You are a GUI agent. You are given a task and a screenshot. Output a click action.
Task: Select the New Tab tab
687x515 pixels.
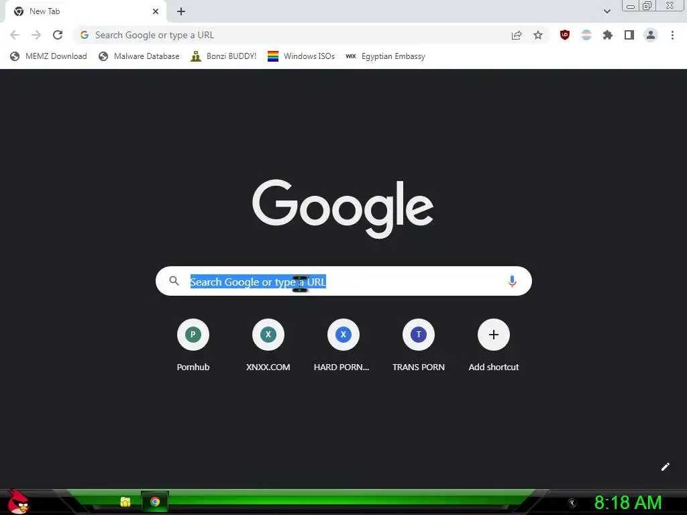85,11
